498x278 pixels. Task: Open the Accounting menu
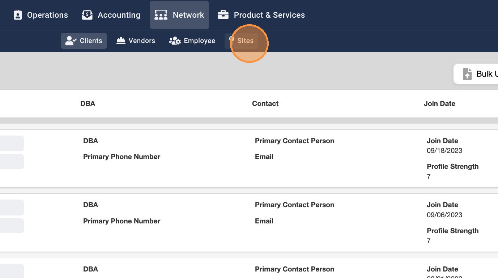click(119, 15)
